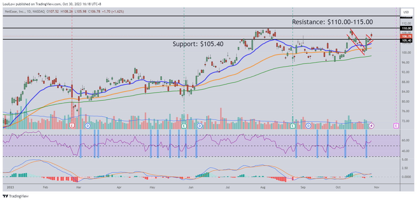This screenshot has height=201, width=417.
Task: Click the red 106.78 current price label
Action: [406, 36]
